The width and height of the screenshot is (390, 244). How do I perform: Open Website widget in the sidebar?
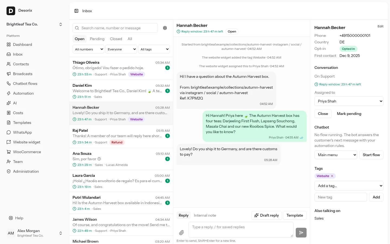click(35, 142)
